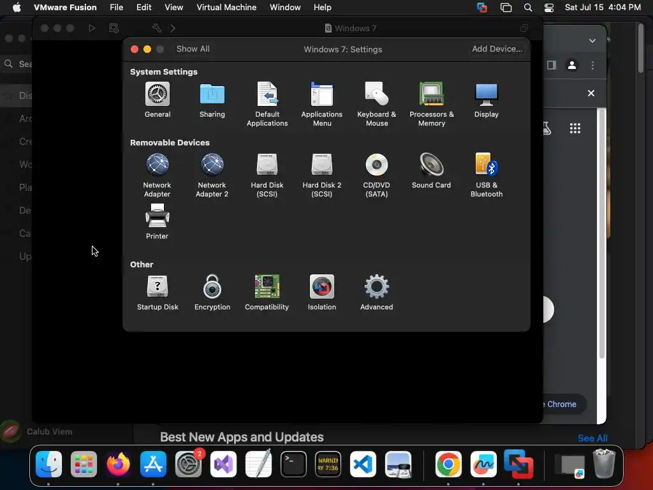653x490 pixels.
Task: Open Compatibility settings pane
Action: pyautogui.click(x=267, y=292)
